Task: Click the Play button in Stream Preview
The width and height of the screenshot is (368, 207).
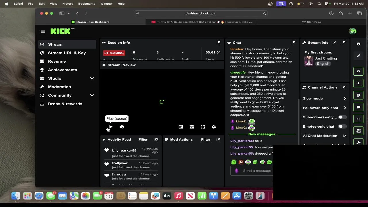Action: [111, 127]
